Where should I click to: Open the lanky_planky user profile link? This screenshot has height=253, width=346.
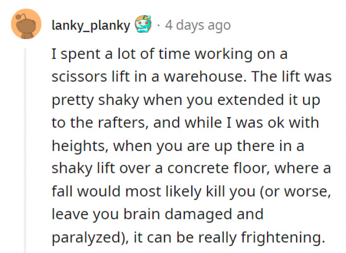pos(90,25)
